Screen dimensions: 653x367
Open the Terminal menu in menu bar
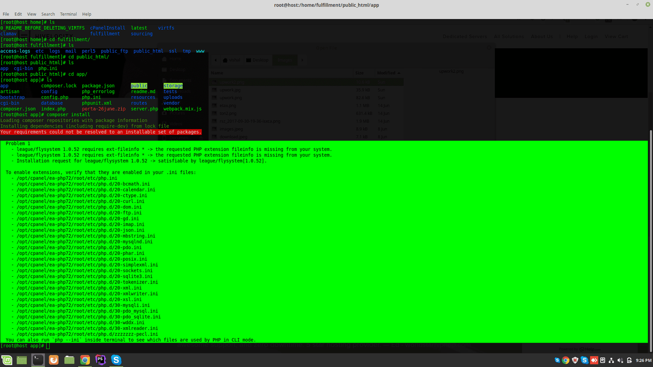pyautogui.click(x=68, y=14)
